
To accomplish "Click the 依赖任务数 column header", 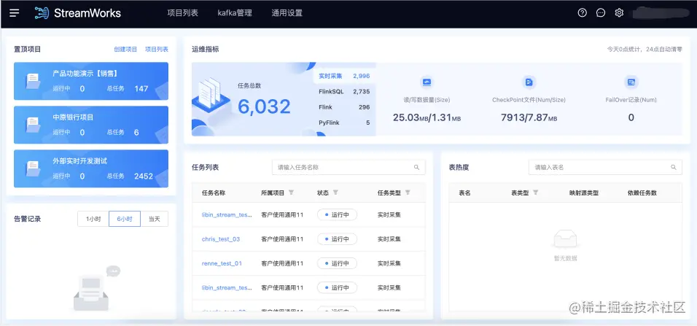I will (x=642, y=193).
